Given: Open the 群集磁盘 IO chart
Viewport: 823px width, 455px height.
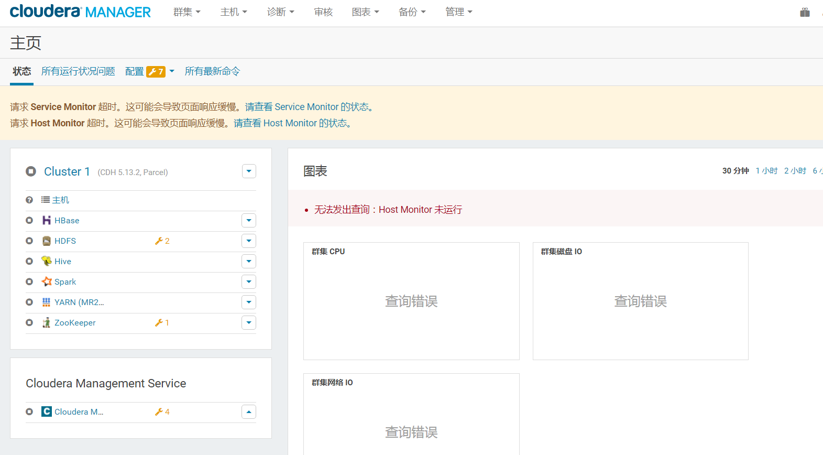Looking at the screenshot, I should click(x=641, y=301).
